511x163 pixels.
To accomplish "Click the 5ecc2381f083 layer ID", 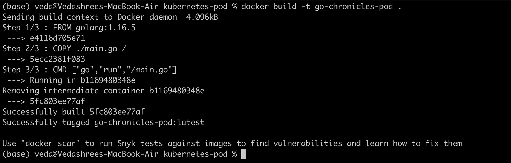I will [57, 59].
